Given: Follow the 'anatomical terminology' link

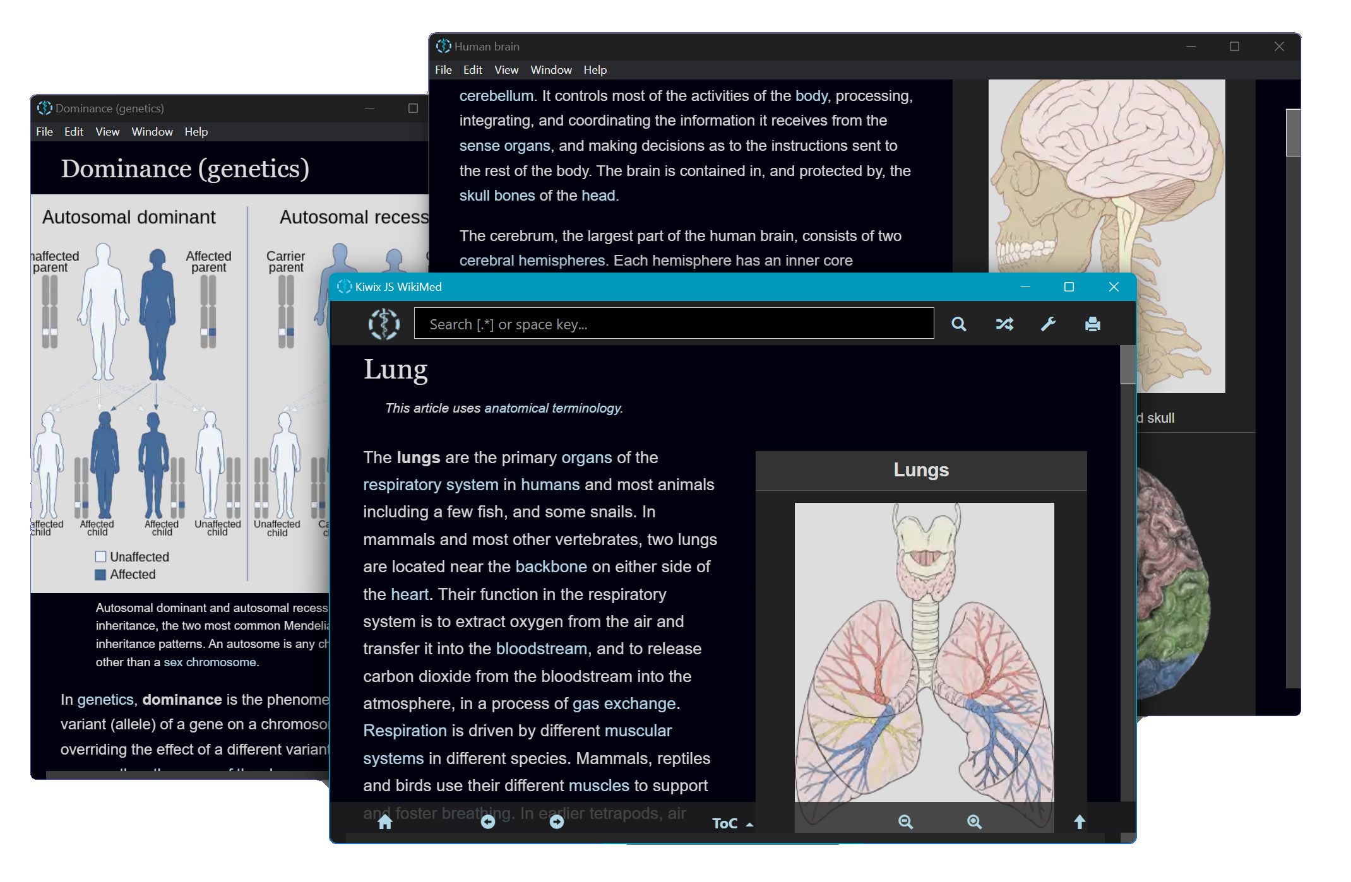Looking at the screenshot, I should [552, 408].
